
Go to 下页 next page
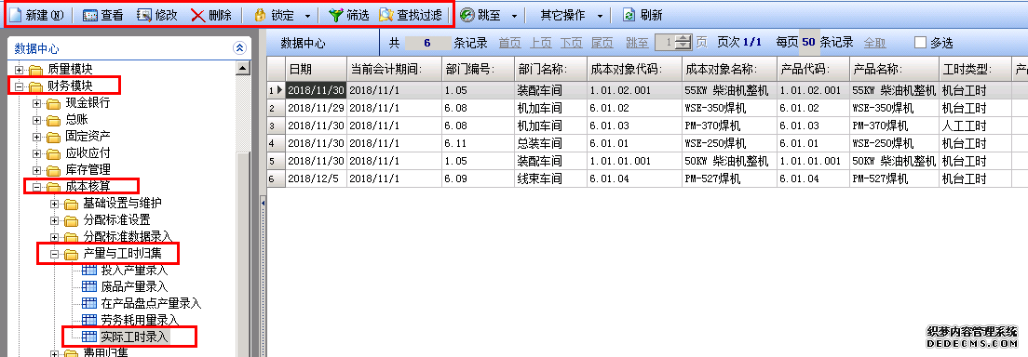click(x=572, y=43)
